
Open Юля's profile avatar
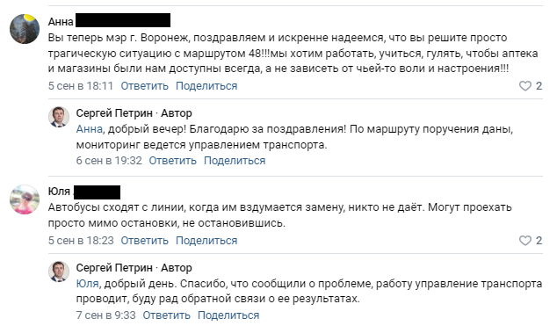pyautogui.click(x=25, y=199)
